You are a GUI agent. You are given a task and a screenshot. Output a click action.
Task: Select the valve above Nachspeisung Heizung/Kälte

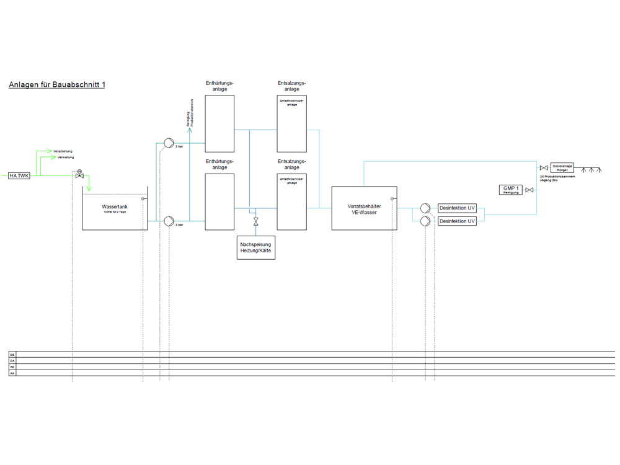(x=256, y=222)
